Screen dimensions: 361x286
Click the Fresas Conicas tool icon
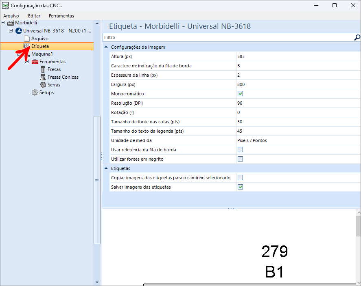coord(43,77)
